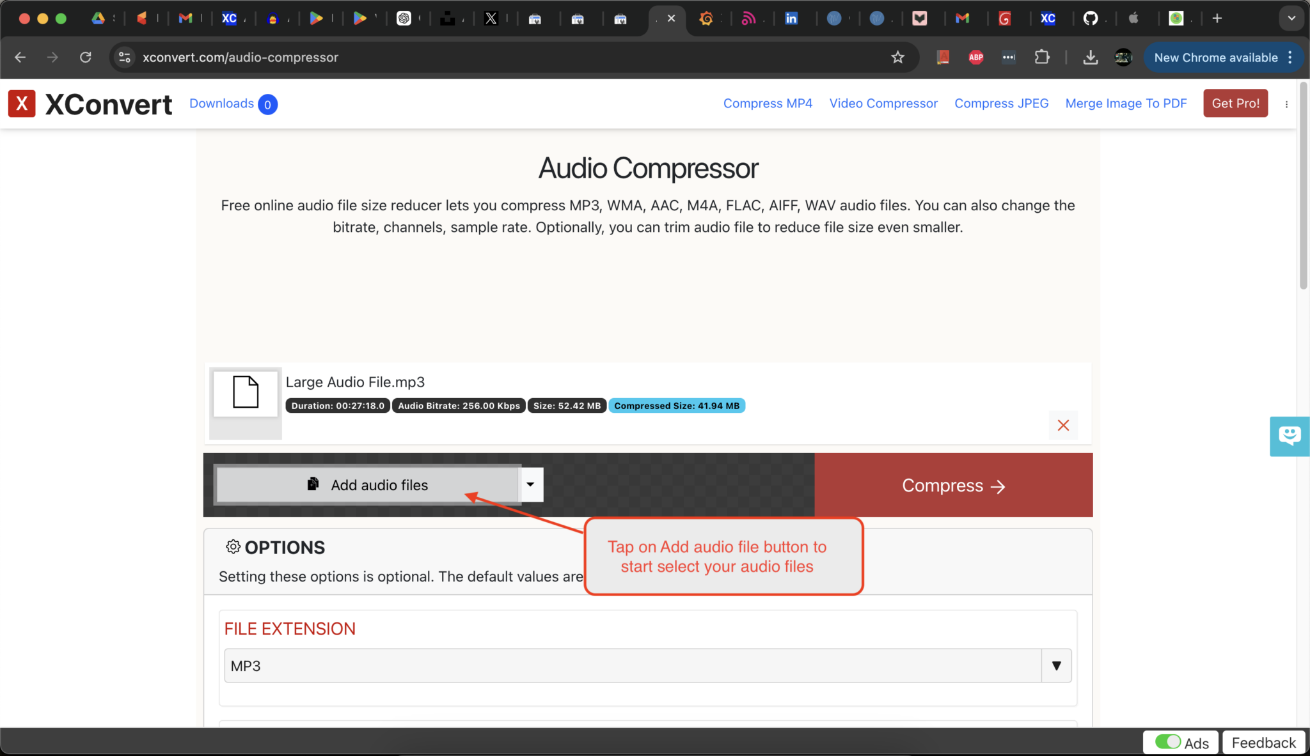Remove Large Audio File.mp3 from the list

coord(1063,425)
